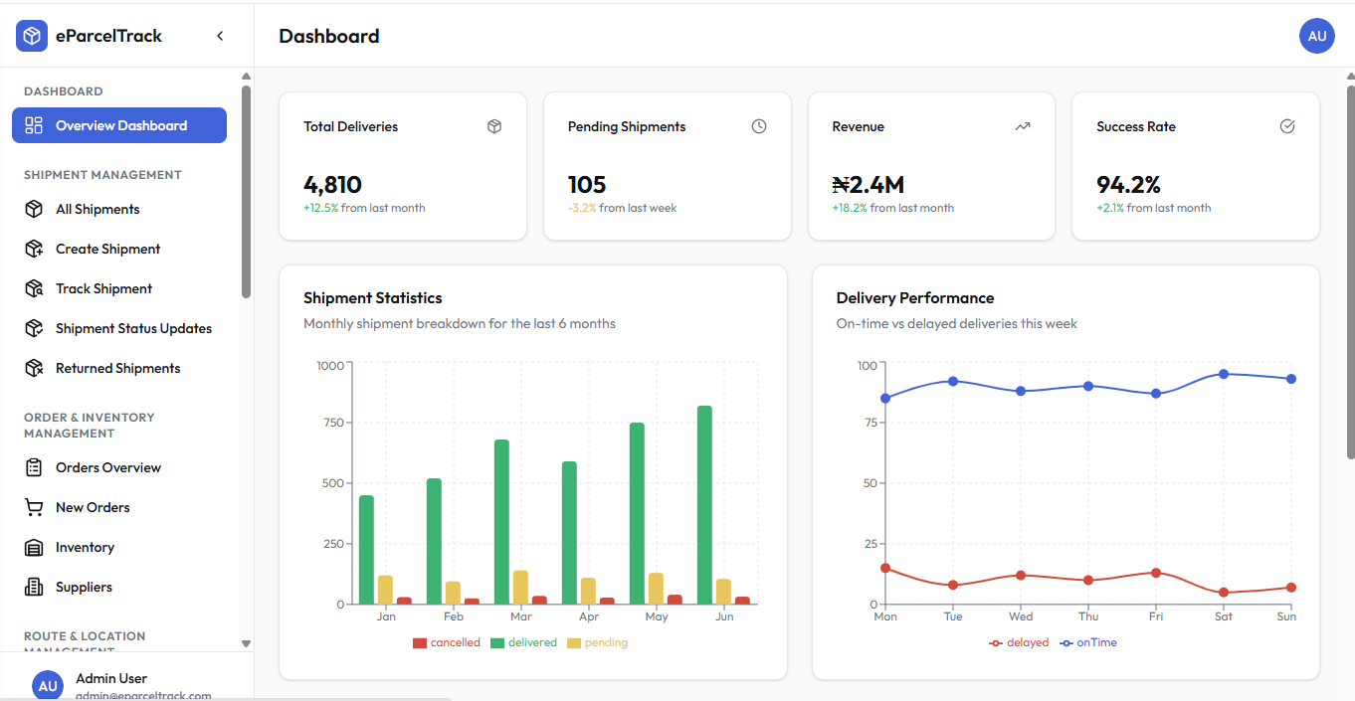Collapse the sidebar with the chevron arrow
The image size is (1355, 701).
[x=220, y=35]
